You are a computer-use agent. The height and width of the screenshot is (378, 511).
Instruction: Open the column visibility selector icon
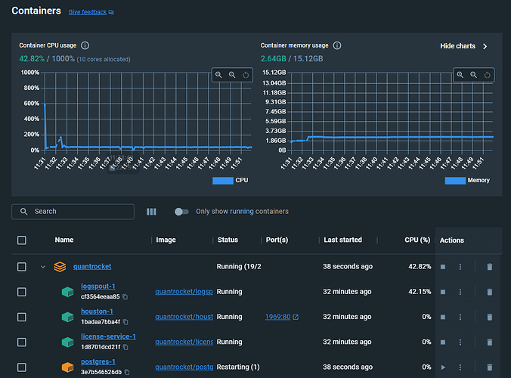click(x=151, y=212)
